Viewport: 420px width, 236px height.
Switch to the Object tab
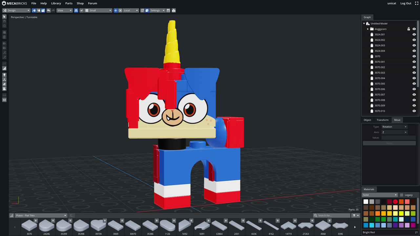pos(367,120)
